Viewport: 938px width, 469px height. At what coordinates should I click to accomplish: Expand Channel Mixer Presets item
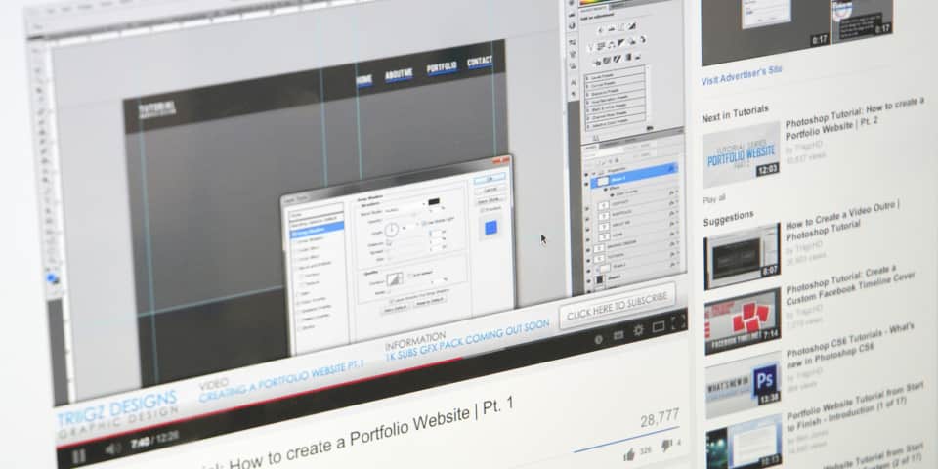pos(615,111)
